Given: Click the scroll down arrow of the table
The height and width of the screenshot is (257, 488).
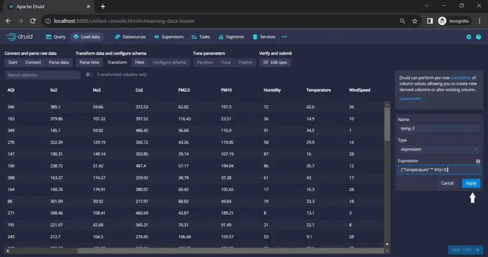Looking at the screenshot, I should (387, 245).
